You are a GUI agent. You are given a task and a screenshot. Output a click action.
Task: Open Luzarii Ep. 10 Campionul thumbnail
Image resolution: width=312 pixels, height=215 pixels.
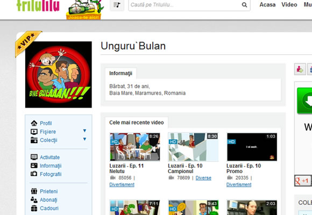point(193,147)
